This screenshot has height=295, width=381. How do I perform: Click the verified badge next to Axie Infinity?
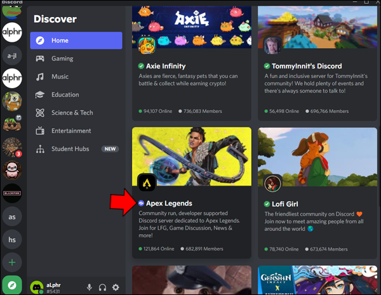click(x=141, y=66)
